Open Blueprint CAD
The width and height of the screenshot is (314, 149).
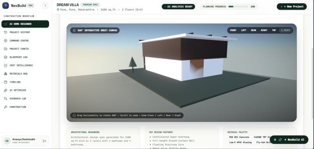click(x=25, y=57)
